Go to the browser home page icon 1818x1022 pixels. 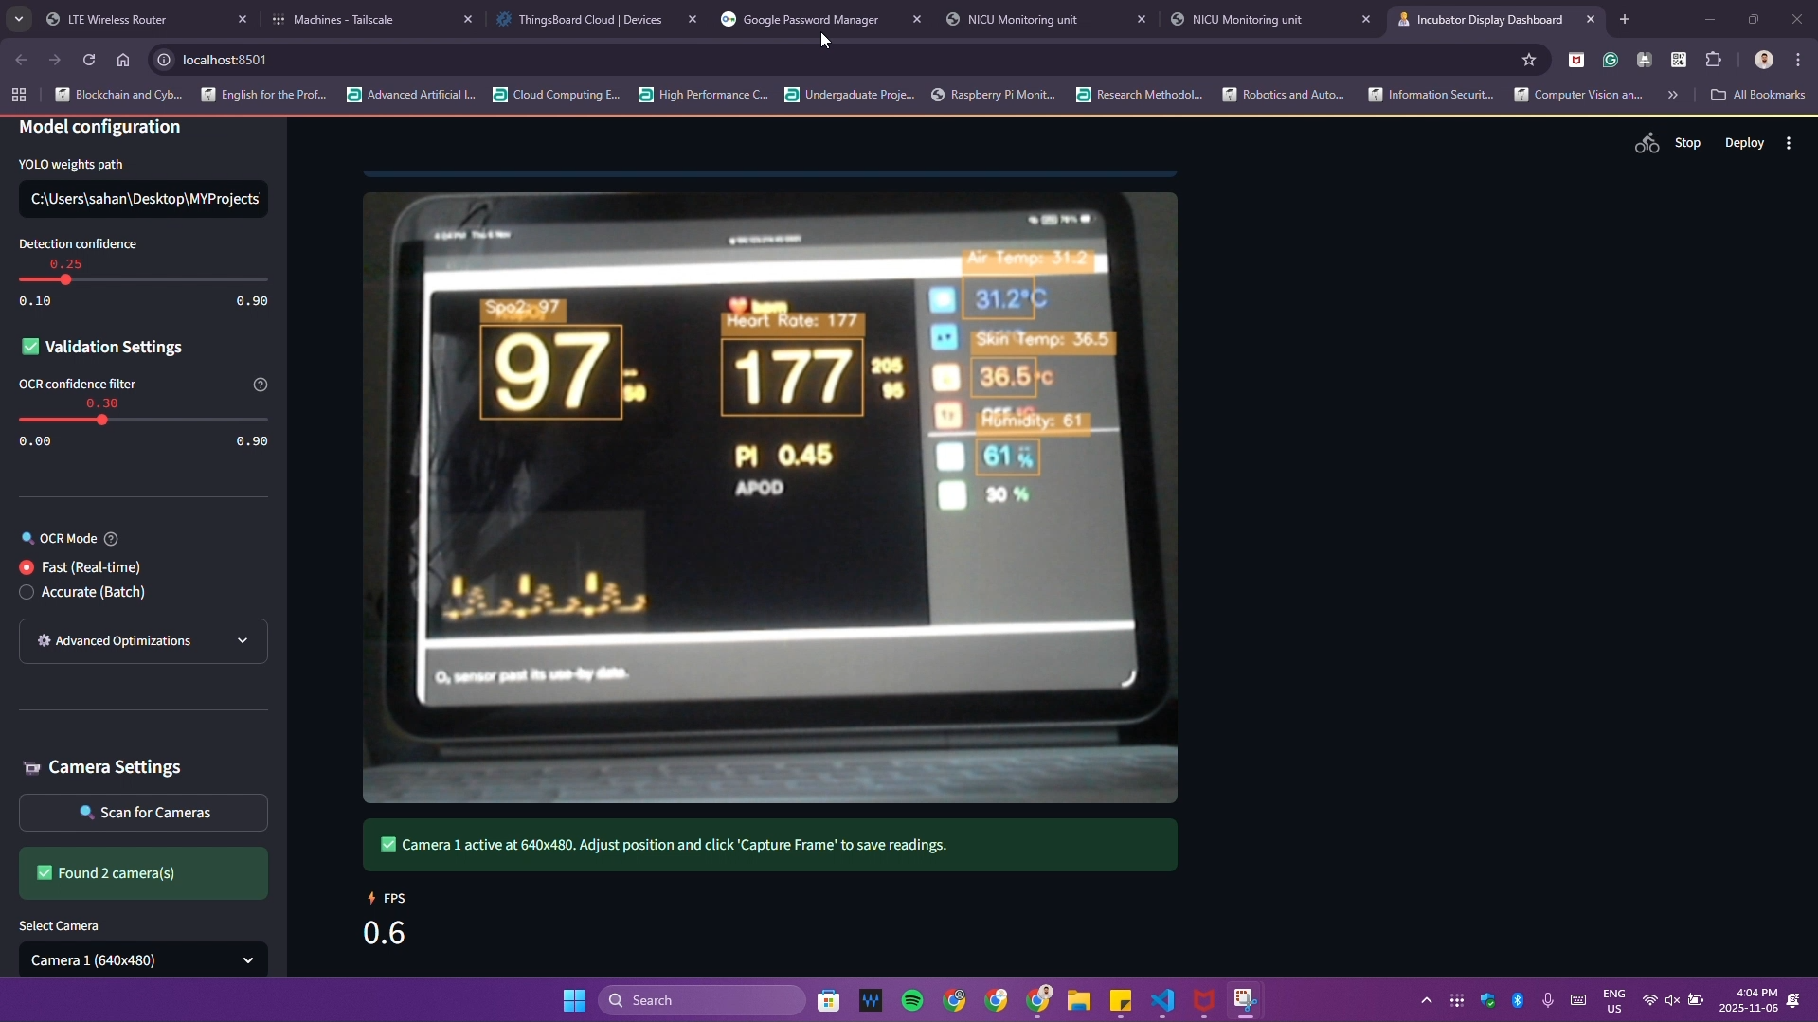123,60
